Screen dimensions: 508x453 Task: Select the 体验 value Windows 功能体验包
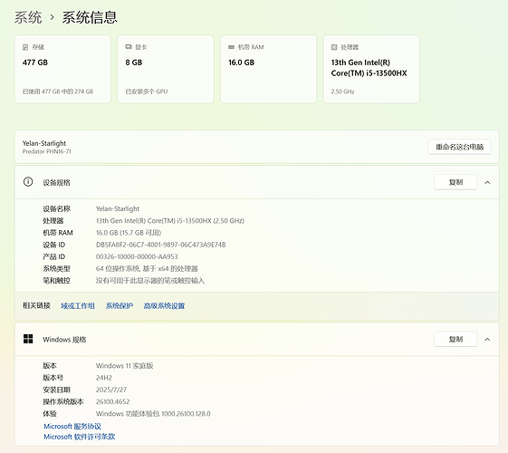pos(153,413)
